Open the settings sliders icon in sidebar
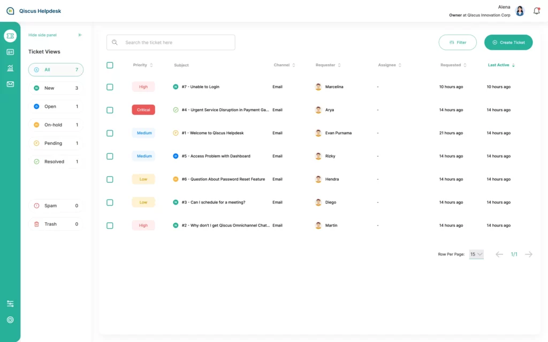 pos(10,304)
